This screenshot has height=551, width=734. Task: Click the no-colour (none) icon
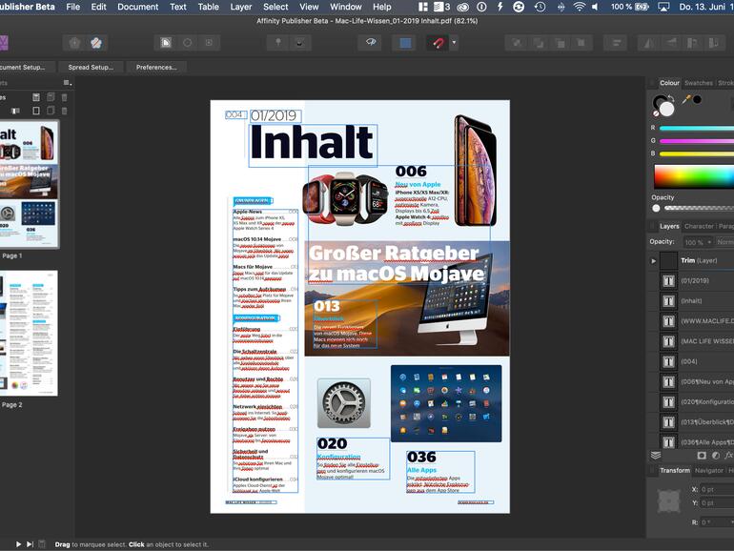tap(656, 113)
